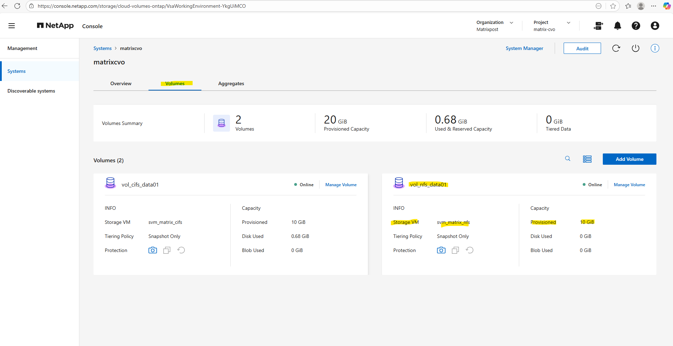Screen dimensions: 673x346
Task: Click the notifications bell icon
Action: [617, 26]
